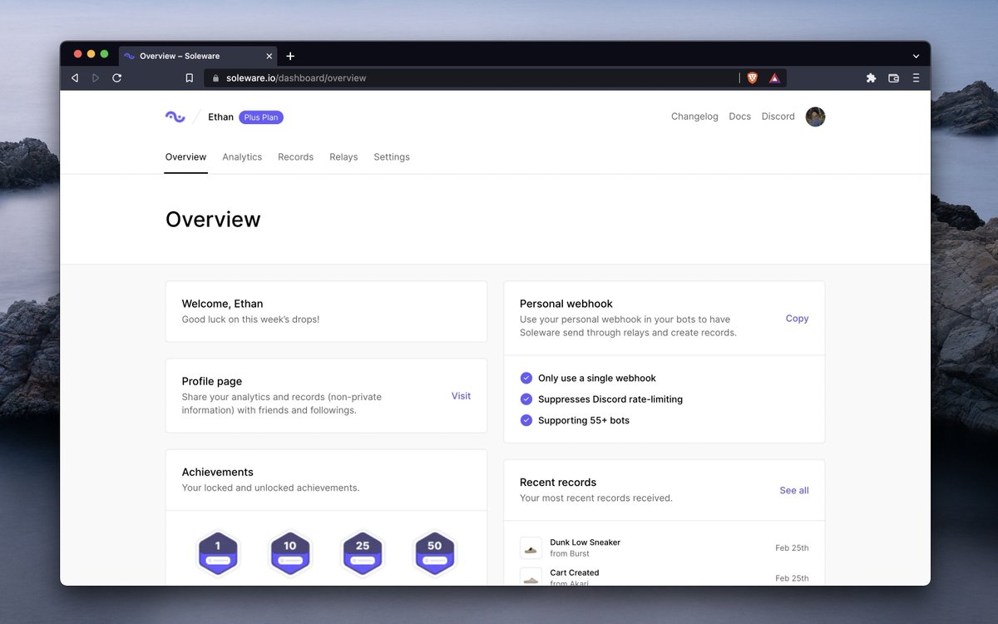Image resolution: width=998 pixels, height=624 pixels.
Task: Go back with browser back arrow
Action: (75, 77)
